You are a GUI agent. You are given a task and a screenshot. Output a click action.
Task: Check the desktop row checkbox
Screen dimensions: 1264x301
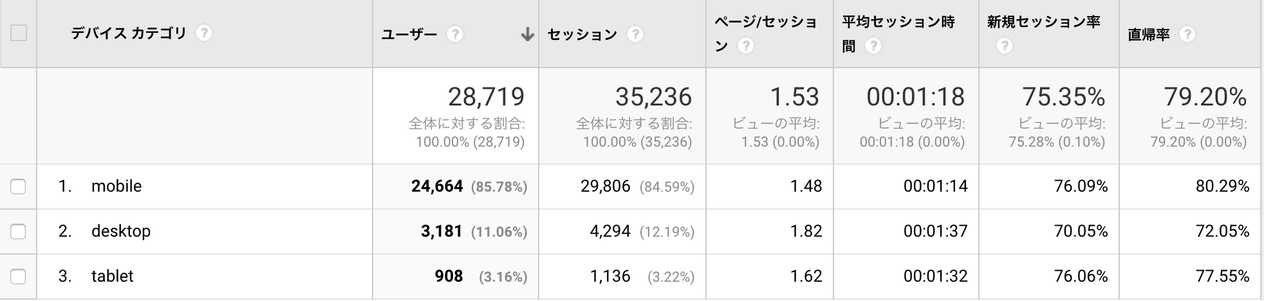coord(19,232)
